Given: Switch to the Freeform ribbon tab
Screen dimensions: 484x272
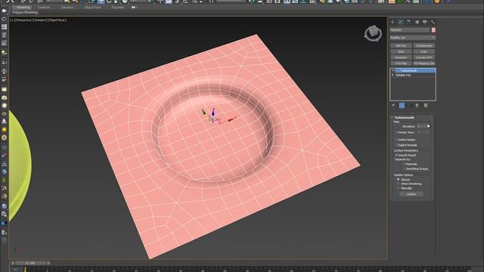Looking at the screenshot, I should (x=44, y=8).
